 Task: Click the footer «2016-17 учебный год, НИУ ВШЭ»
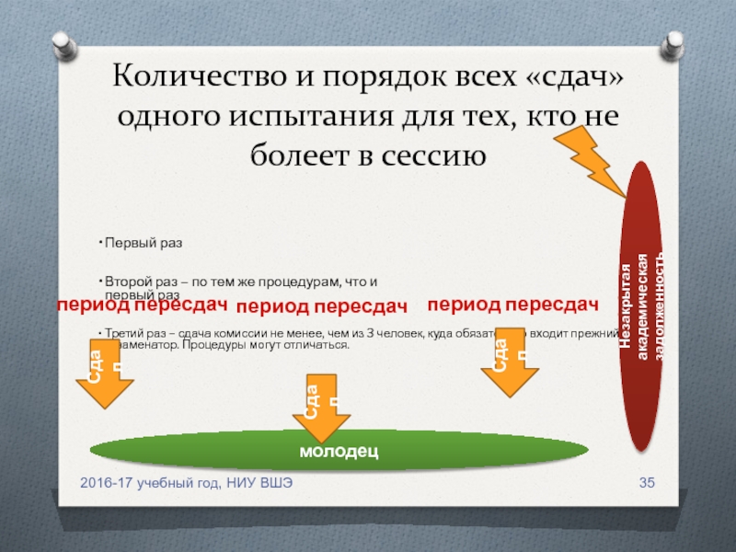pyautogui.click(x=187, y=484)
